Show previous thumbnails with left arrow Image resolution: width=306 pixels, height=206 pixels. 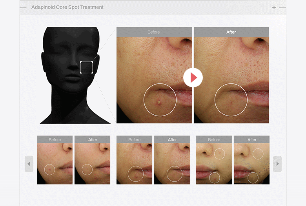pyautogui.click(x=29, y=164)
